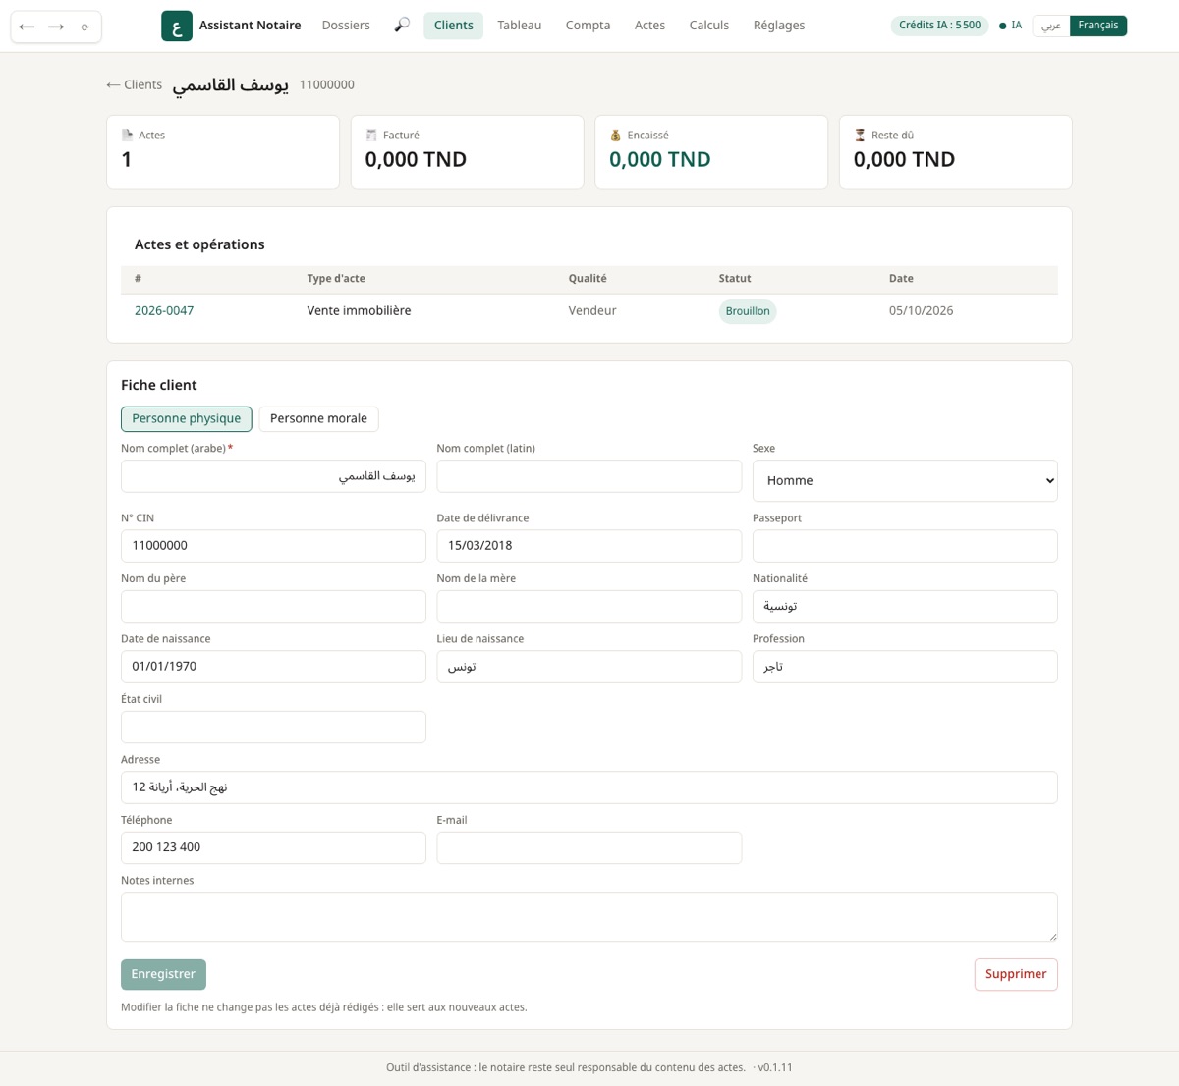Click the Reste dû hourglass icon
Image resolution: width=1179 pixels, height=1086 pixels.
pos(860,136)
